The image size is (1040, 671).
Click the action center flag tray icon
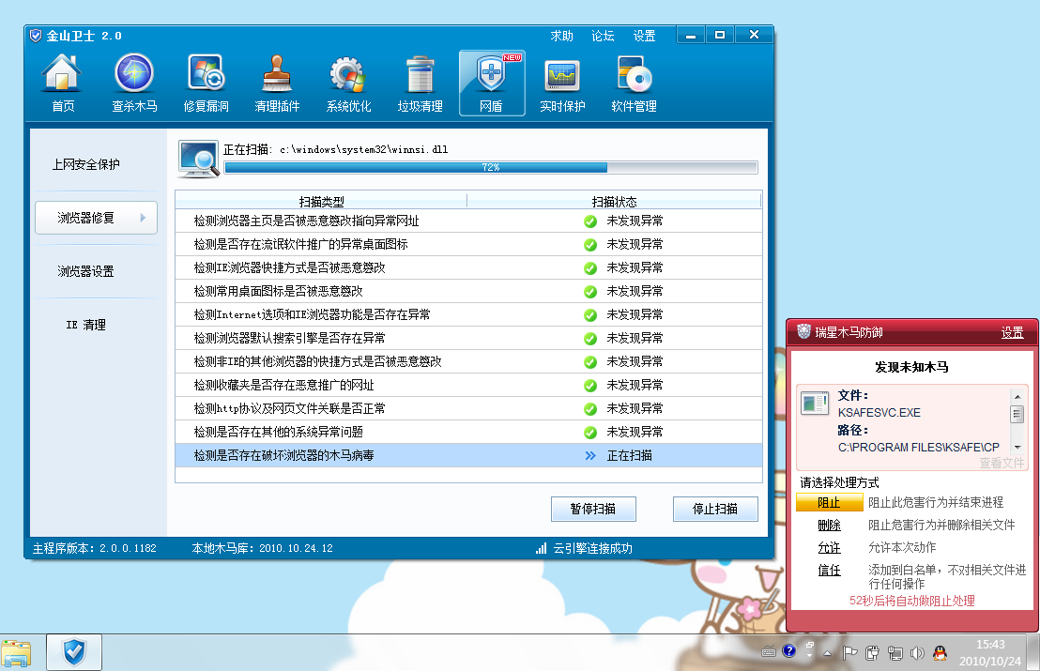pyautogui.click(x=849, y=653)
